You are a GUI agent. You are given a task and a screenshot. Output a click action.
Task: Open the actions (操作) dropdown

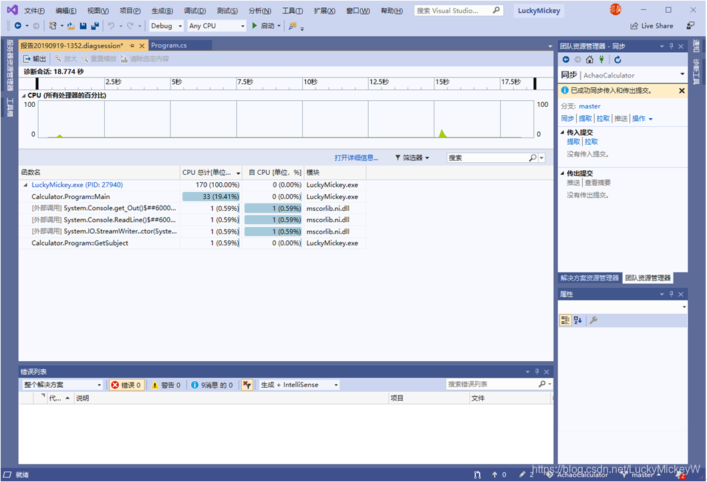click(642, 118)
